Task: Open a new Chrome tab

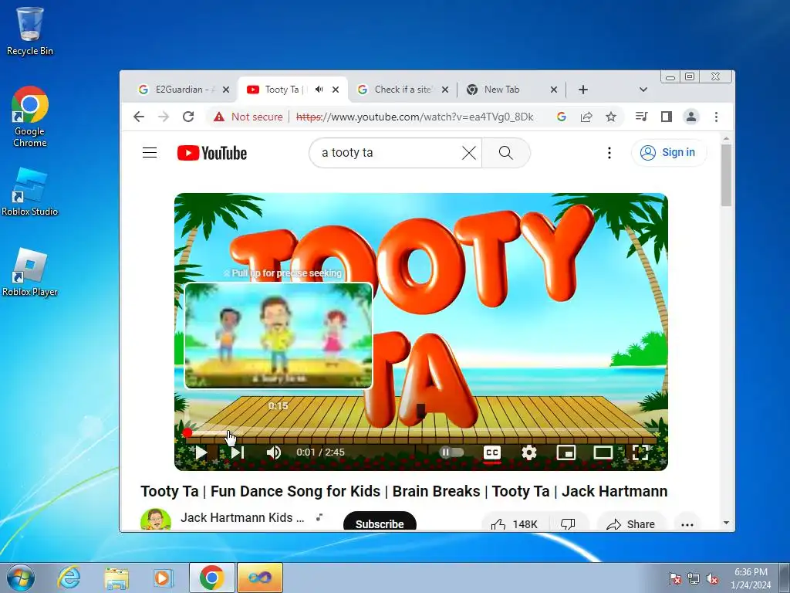Action: (x=583, y=90)
